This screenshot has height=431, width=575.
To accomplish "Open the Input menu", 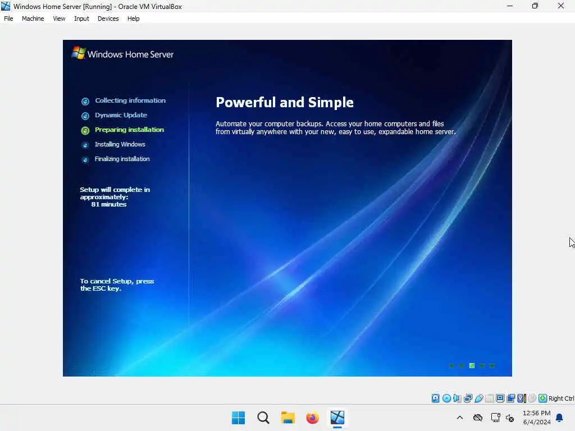I will tap(81, 19).
